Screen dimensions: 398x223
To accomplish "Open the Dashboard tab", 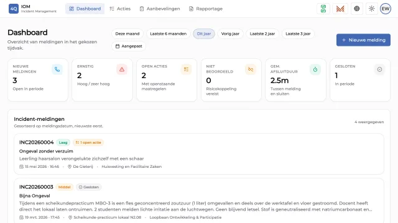I will 85,9.
